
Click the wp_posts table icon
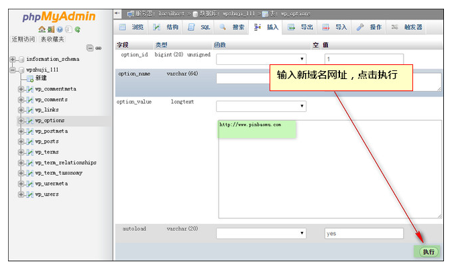(30, 141)
